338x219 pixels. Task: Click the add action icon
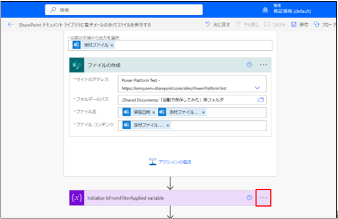click(x=153, y=162)
